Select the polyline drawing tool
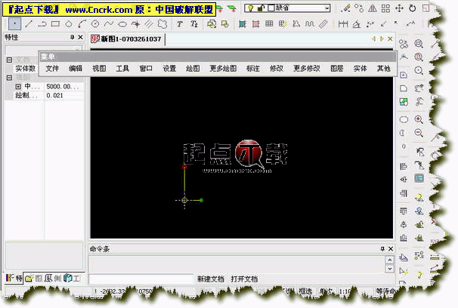 tap(43, 23)
